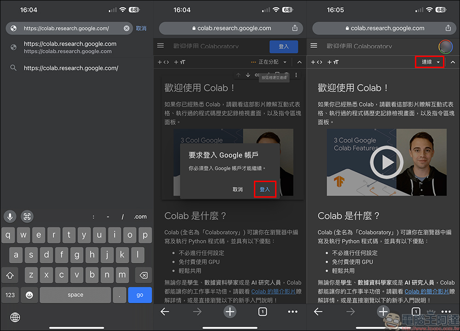Tap the keyboard microphone dictation icon
The width and height of the screenshot is (460, 331).
pyautogui.click(x=10, y=217)
